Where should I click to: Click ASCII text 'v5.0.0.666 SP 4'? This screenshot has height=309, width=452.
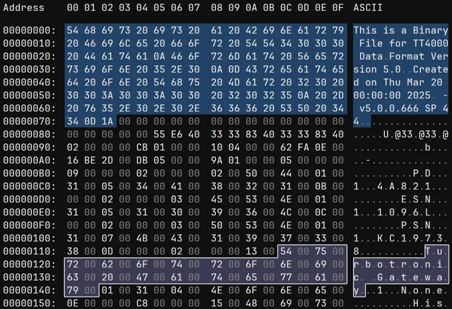(404, 109)
